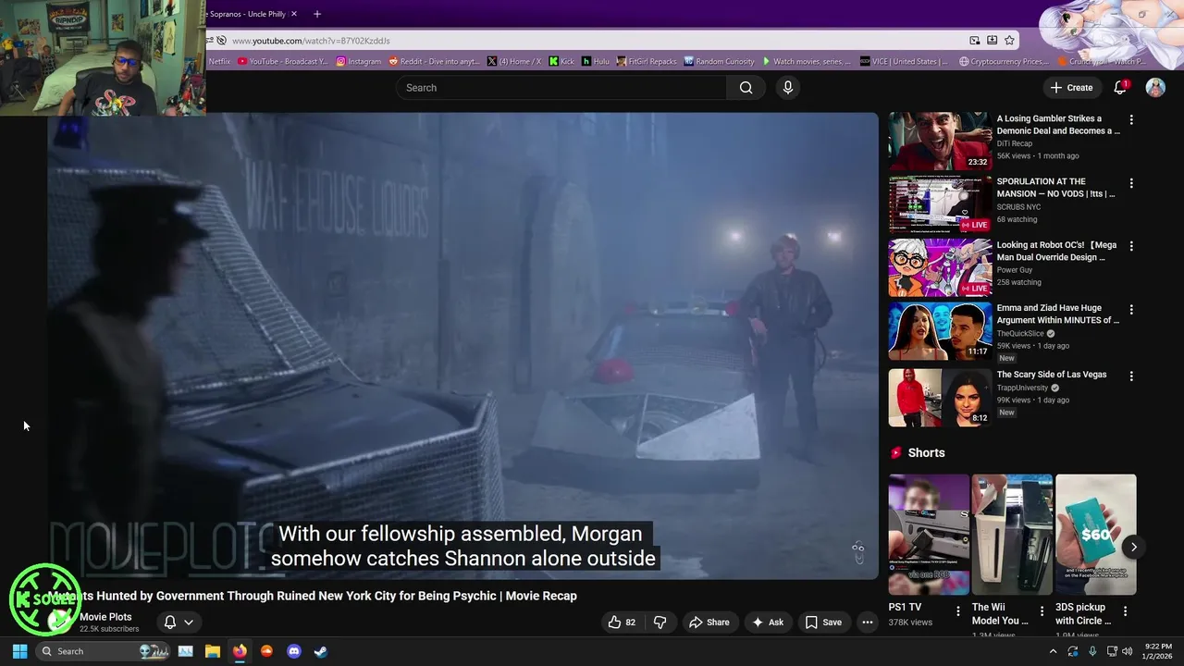This screenshot has height=666, width=1184.
Task: Open options for Looking at Robot OC's video
Action: coord(1130,247)
